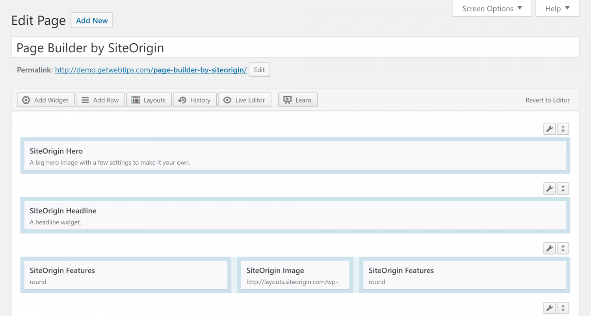Click the layouts.siteorigin.com URL text
This screenshot has width=591, height=316.
pos(292,282)
